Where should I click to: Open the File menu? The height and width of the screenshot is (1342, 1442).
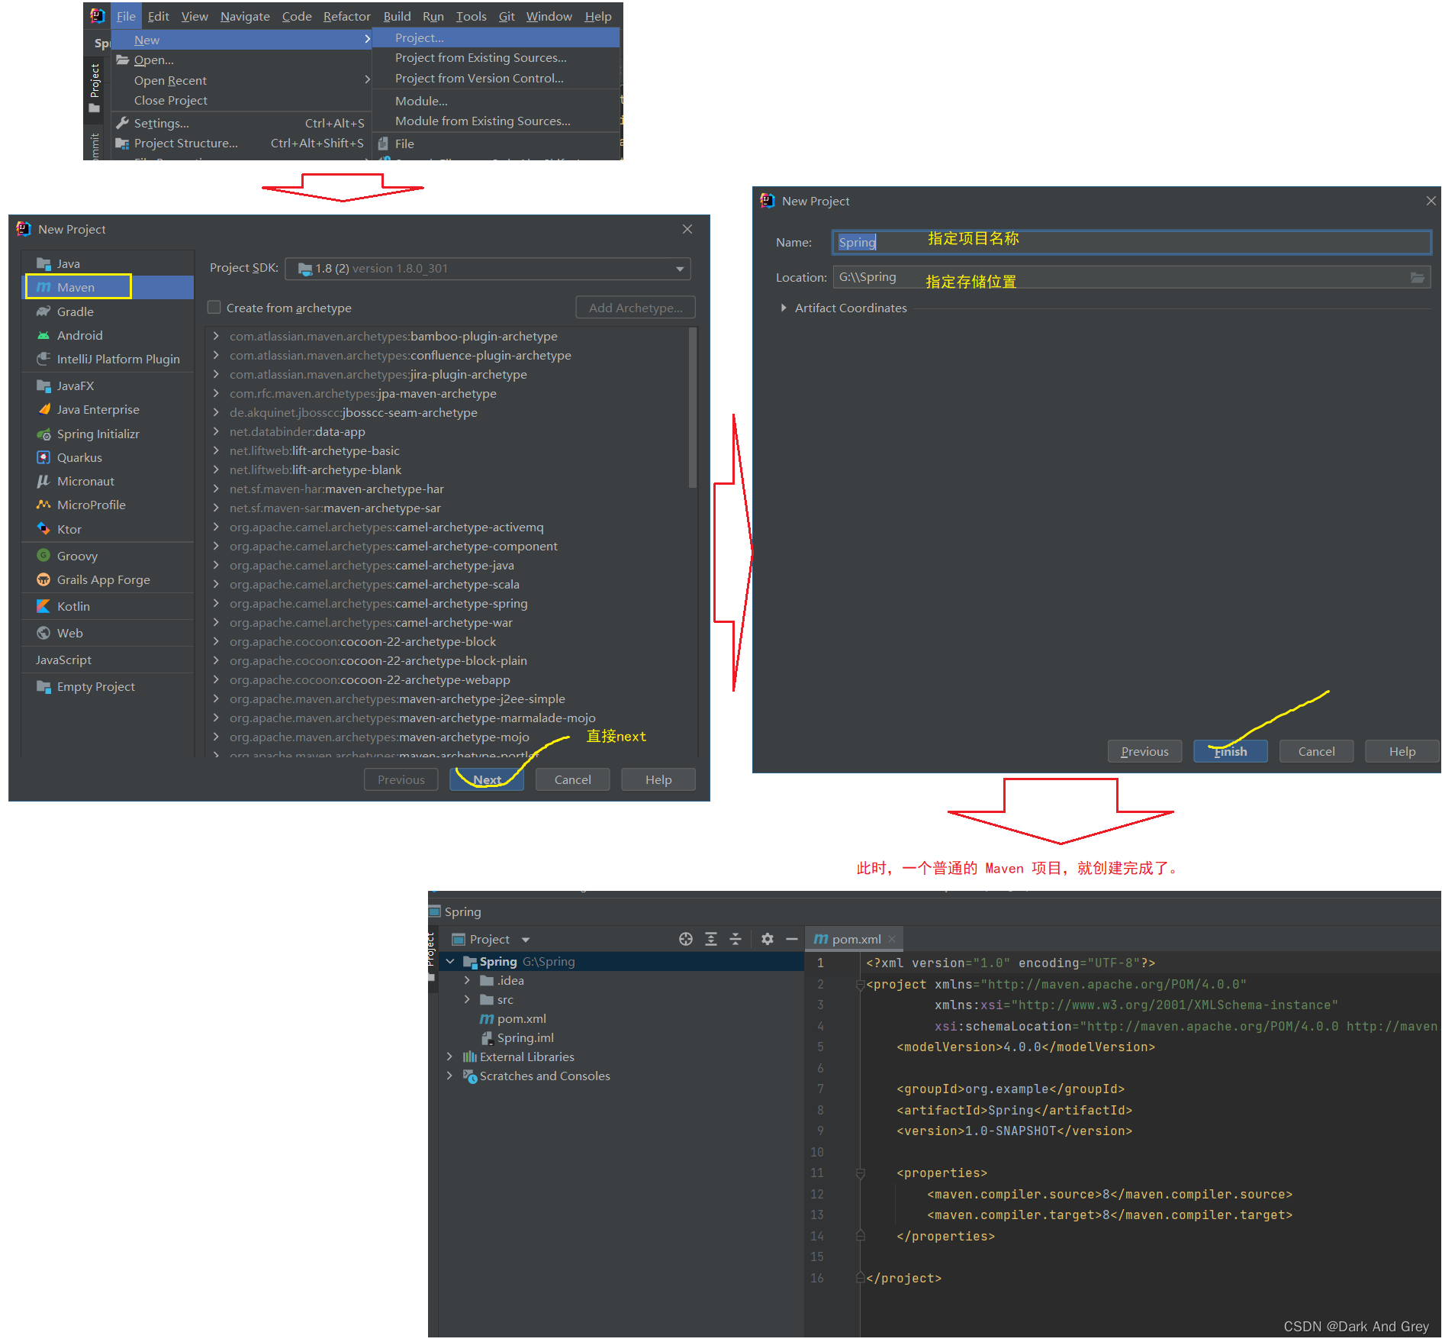click(x=126, y=16)
